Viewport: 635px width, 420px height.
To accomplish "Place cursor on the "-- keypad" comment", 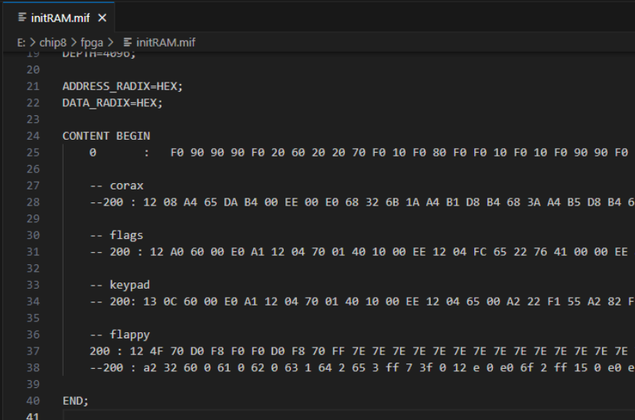I will (119, 285).
